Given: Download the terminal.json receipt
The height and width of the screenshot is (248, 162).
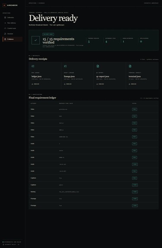Looking at the screenshot, I should click(133, 84).
